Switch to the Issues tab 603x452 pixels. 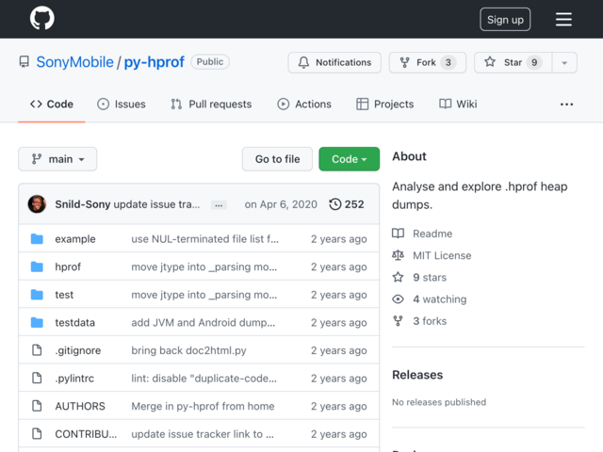point(122,105)
